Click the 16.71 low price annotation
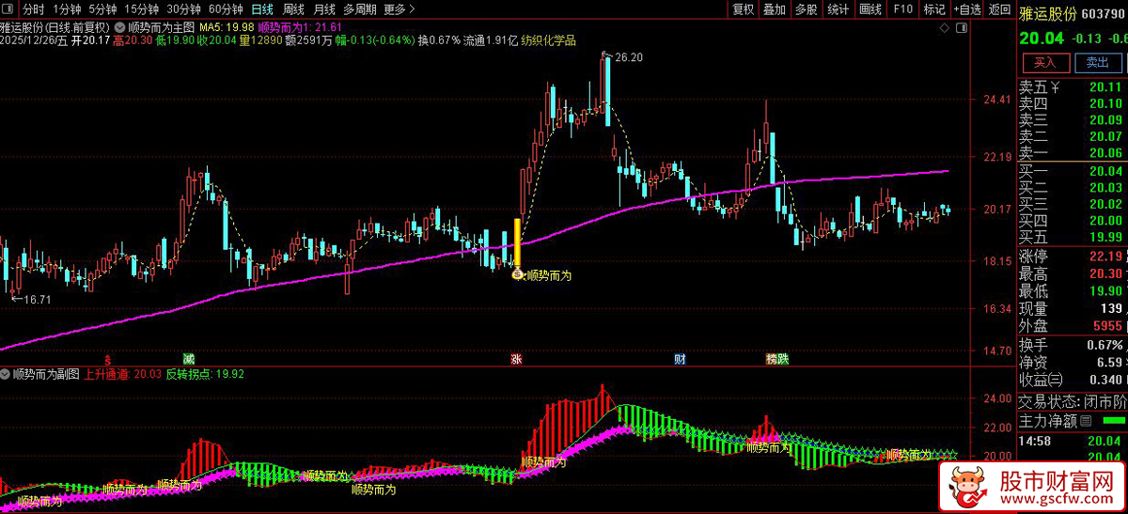The width and height of the screenshot is (1128, 514). [37, 299]
